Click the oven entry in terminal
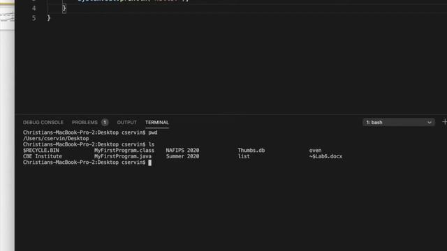Viewport: 447px width, 251px height. 315,151
